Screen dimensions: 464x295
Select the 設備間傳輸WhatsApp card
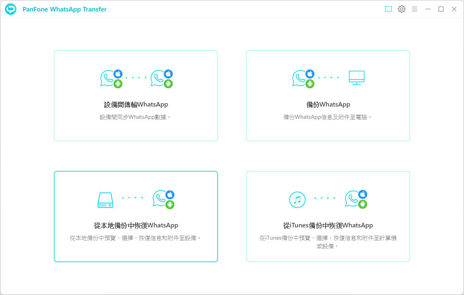coord(136,95)
